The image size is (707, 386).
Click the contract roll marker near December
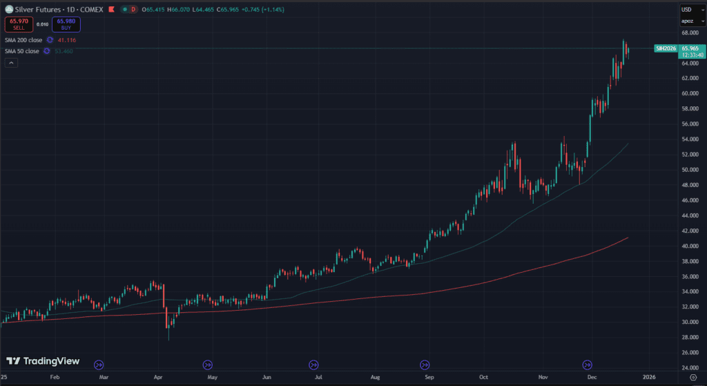coord(588,365)
